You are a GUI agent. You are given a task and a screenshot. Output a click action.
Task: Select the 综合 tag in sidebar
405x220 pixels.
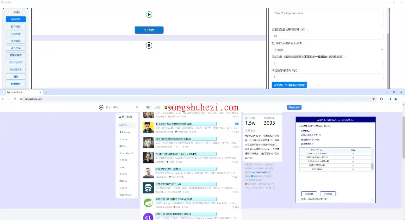127,125
